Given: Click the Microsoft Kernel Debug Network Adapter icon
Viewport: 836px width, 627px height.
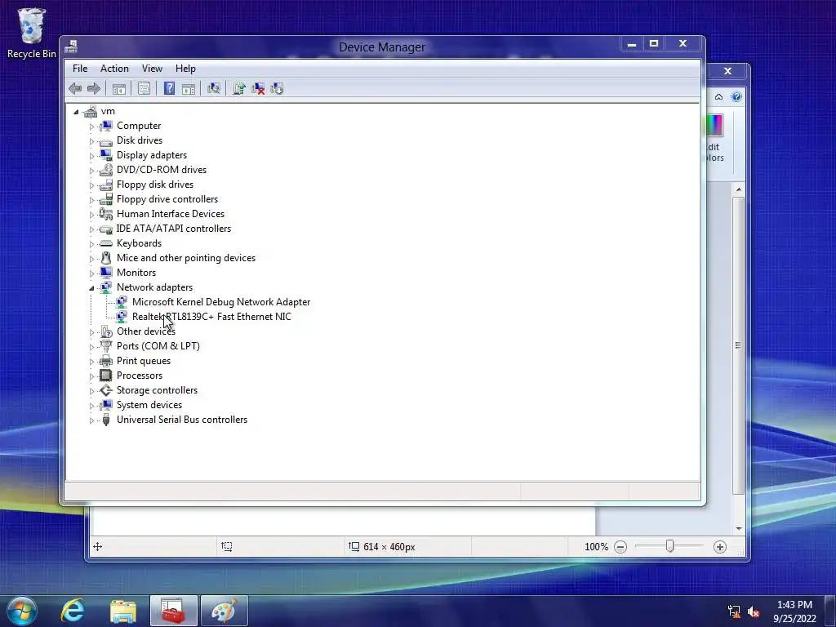Looking at the screenshot, I should [122, 302].
